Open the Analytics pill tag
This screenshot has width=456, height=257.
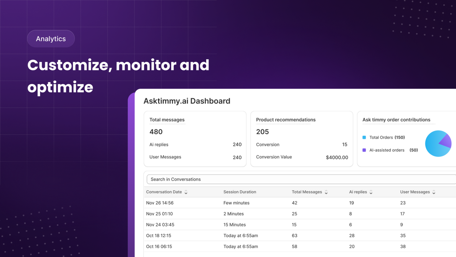coord(51,39)
